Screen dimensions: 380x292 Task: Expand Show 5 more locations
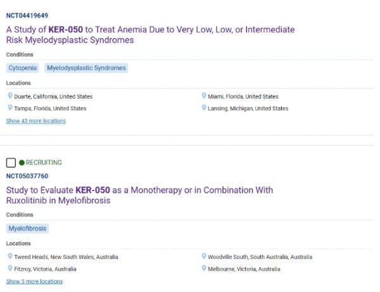tap(34, 282)
